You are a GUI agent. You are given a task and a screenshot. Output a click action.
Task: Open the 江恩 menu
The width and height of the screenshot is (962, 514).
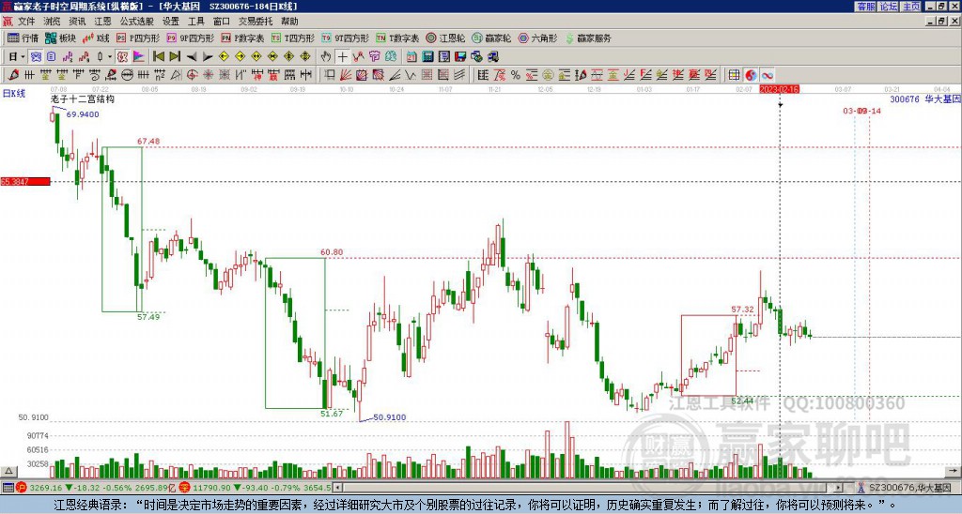102,21
